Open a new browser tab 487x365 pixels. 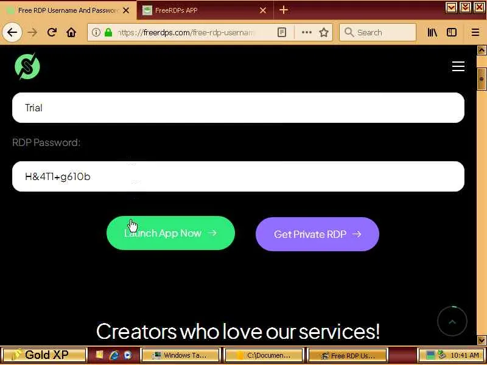click(283, 10)
